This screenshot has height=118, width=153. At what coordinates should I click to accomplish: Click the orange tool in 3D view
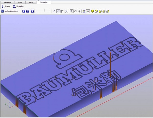click(x=110, y=65)
